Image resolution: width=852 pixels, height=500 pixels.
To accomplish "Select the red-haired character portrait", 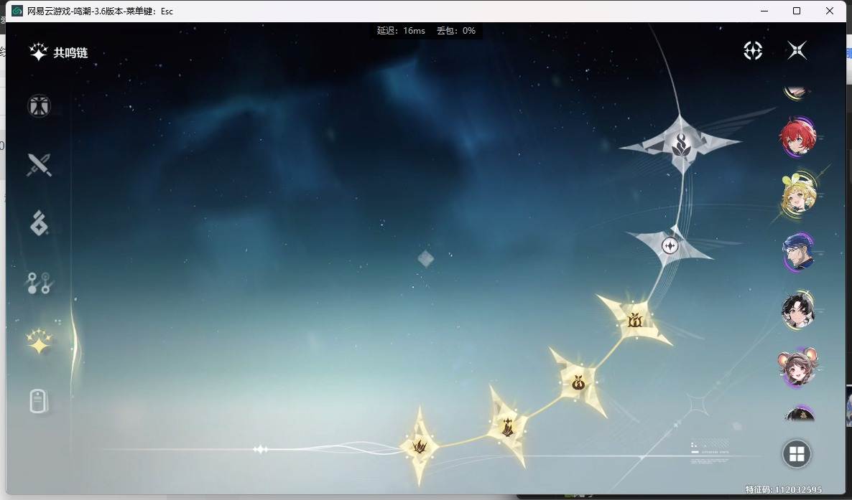I will (797, 136).
